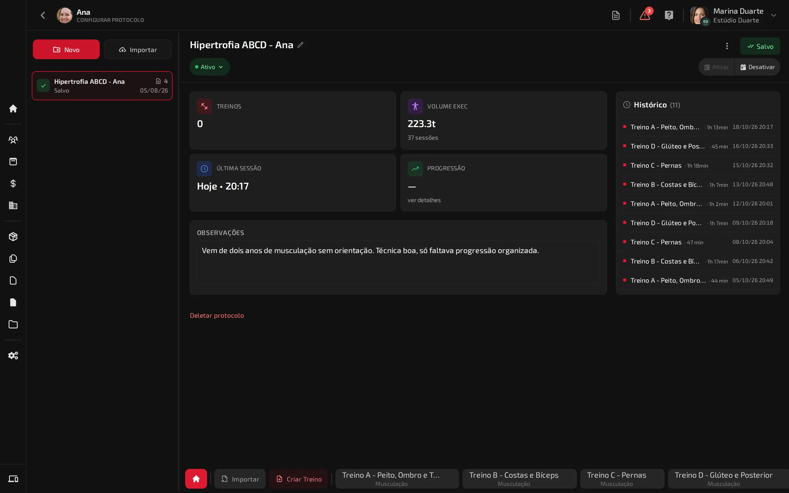
Task: Open the alerts warning icon with badge
Action: (645, 15)
